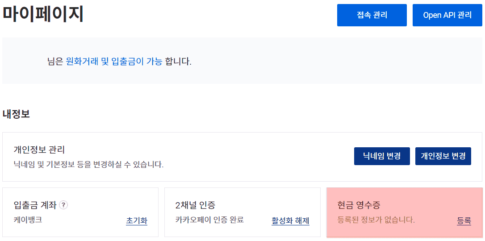Click 등록 link for 현금 영수증
Viewport: 485px width, 241px height.
point(464,220)
